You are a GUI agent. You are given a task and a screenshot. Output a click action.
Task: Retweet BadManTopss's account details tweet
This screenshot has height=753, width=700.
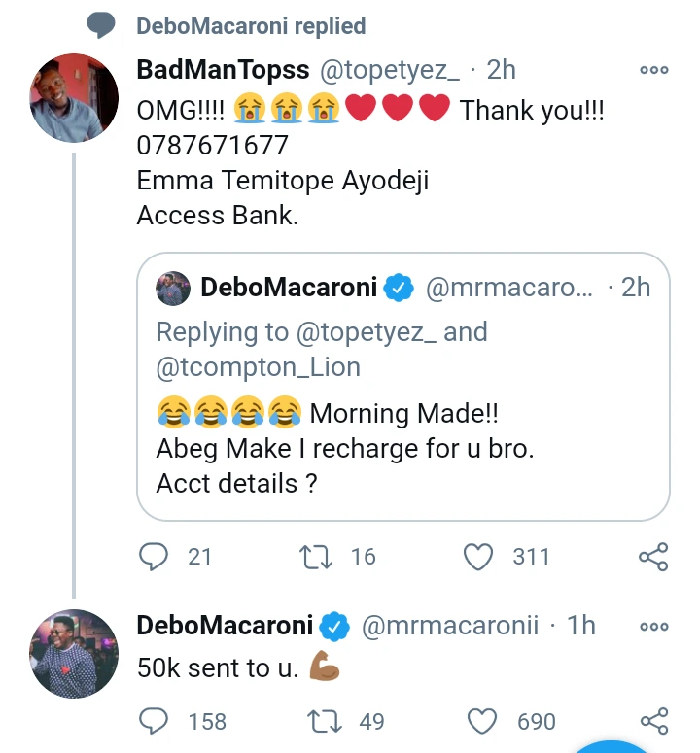tap(315, 557)
